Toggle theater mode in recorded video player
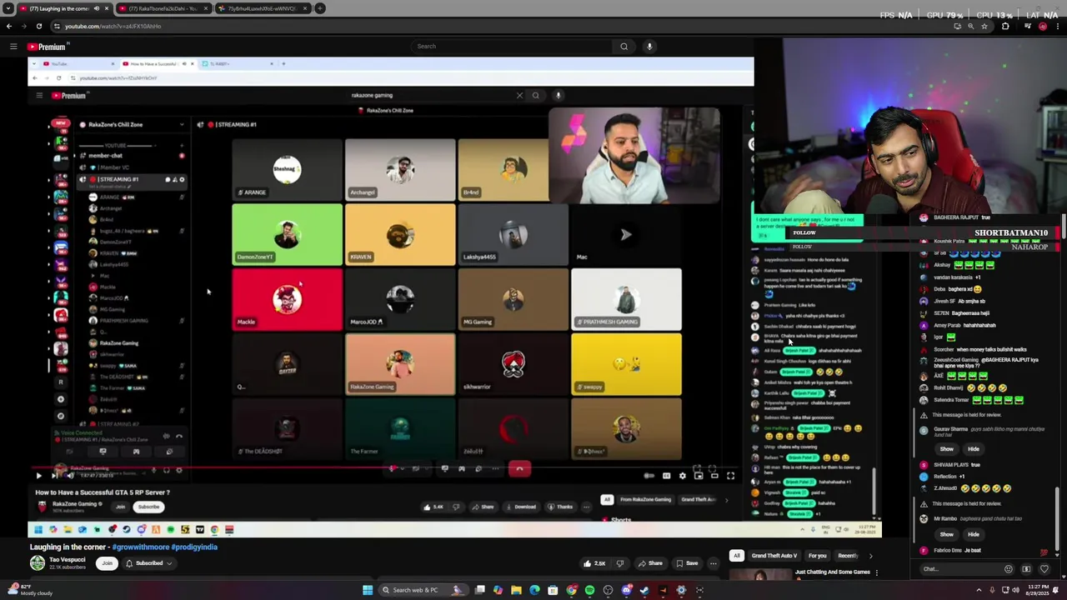The image size is (1067, 600). (x=714, y=476)
